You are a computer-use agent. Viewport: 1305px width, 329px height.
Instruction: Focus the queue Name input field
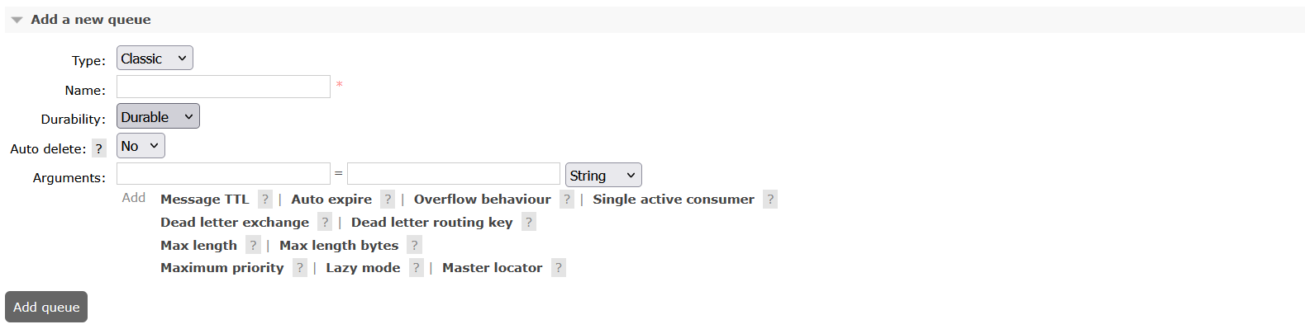pos(223,87)
